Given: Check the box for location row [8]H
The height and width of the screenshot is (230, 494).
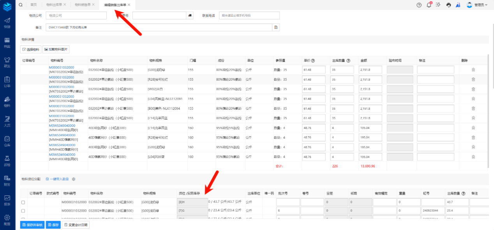Looking at the screenshot, I should tap(23, 202).
